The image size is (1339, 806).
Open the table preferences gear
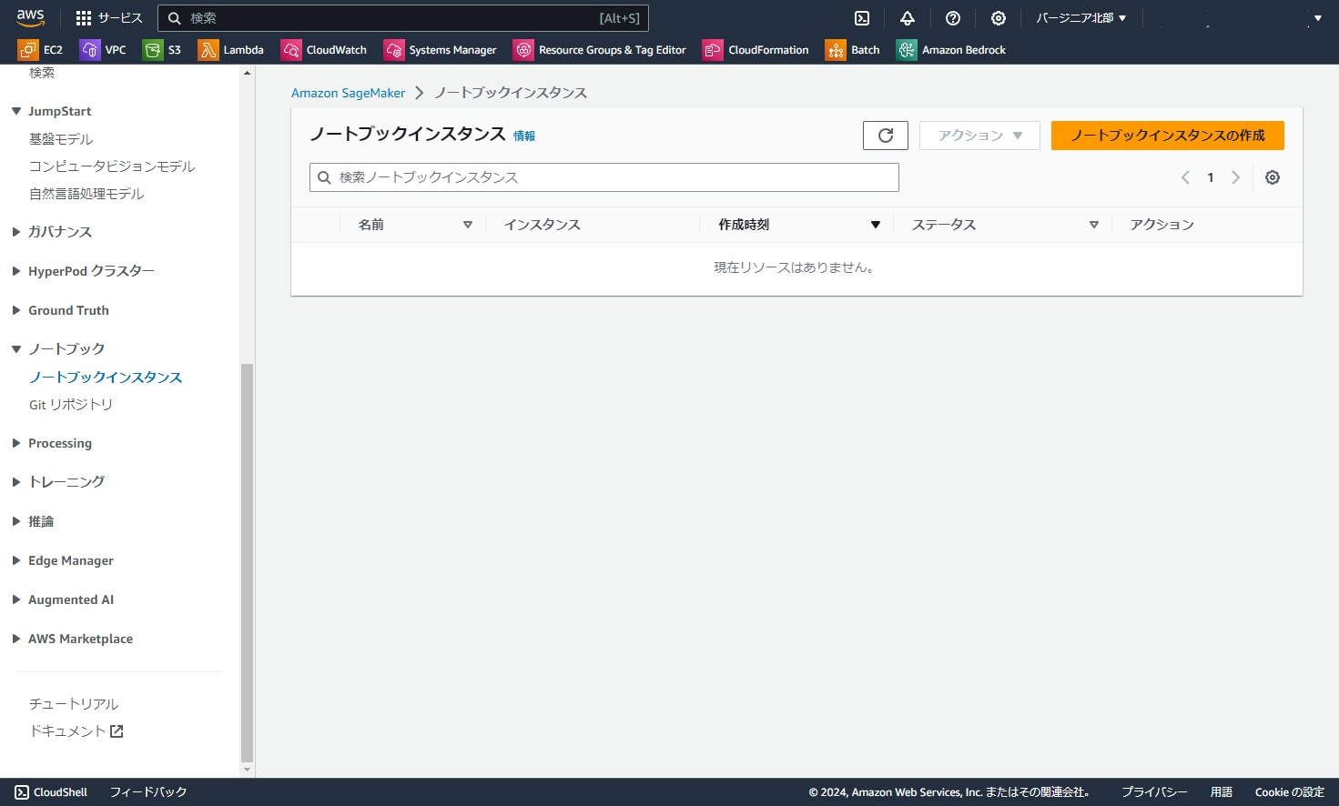pyautogui.click(x=1272, y=177)
